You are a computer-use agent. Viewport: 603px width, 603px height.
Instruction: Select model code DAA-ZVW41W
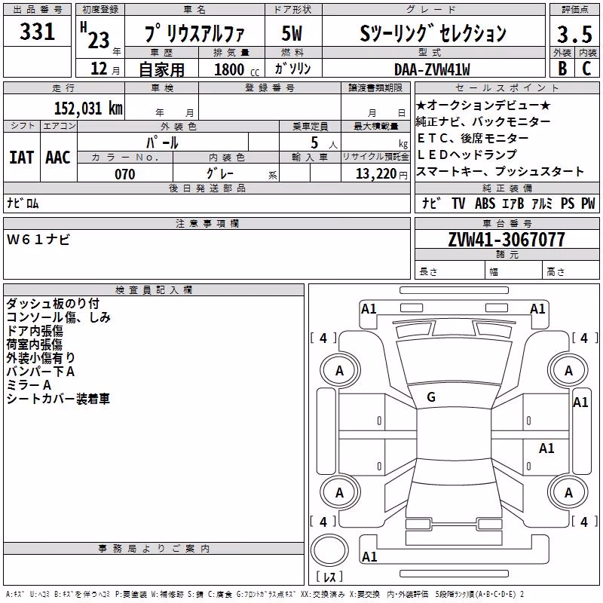click(432, 69)
